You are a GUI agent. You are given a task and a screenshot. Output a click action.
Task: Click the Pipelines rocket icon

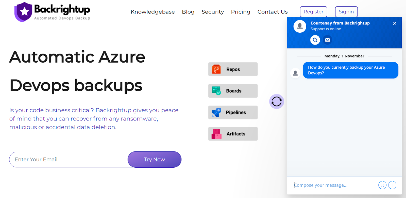(x=216, y=112)
